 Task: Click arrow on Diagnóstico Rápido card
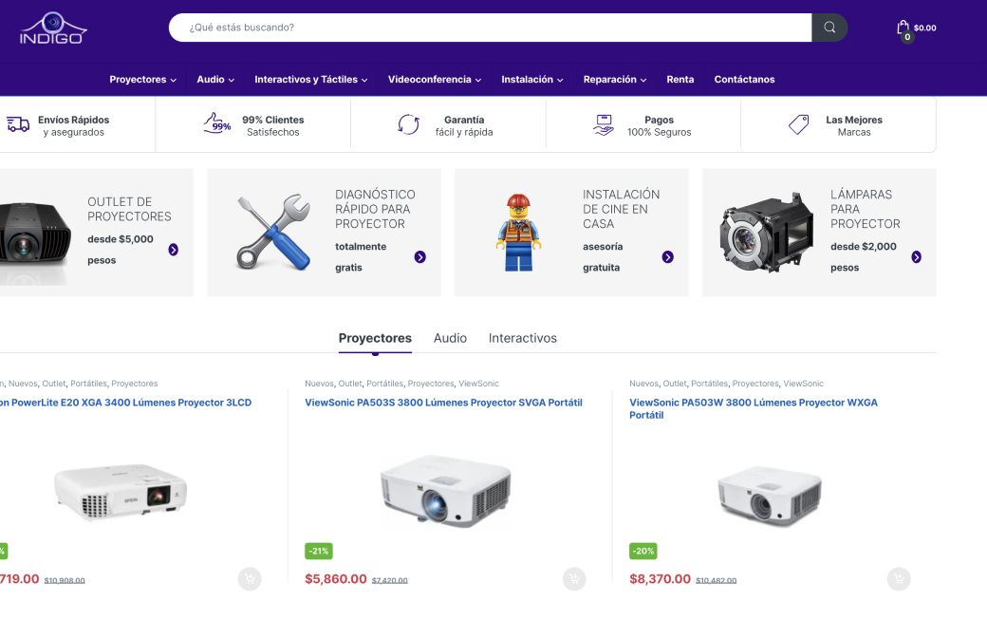(419, 257)
